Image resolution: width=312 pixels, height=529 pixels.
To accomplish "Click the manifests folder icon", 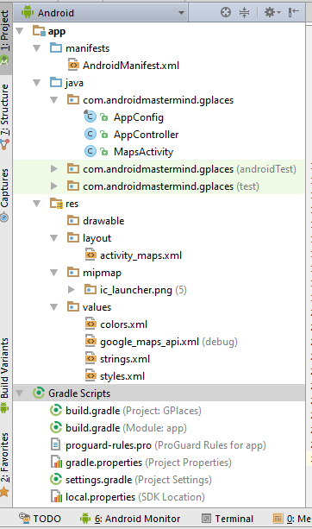I will point(56,48).
